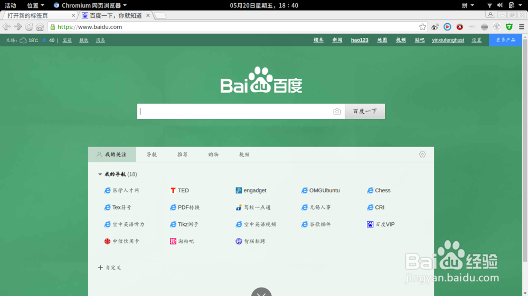The width and height of the screenshot is (528, 296).
Task: Open the OMGUbuntu shortcut
Action: pos(320,191)
